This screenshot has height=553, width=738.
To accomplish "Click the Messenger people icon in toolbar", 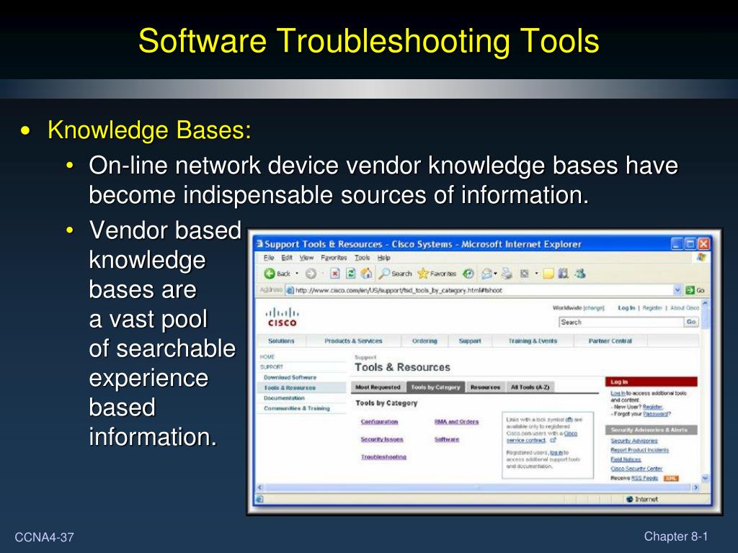I will point(580,273).
